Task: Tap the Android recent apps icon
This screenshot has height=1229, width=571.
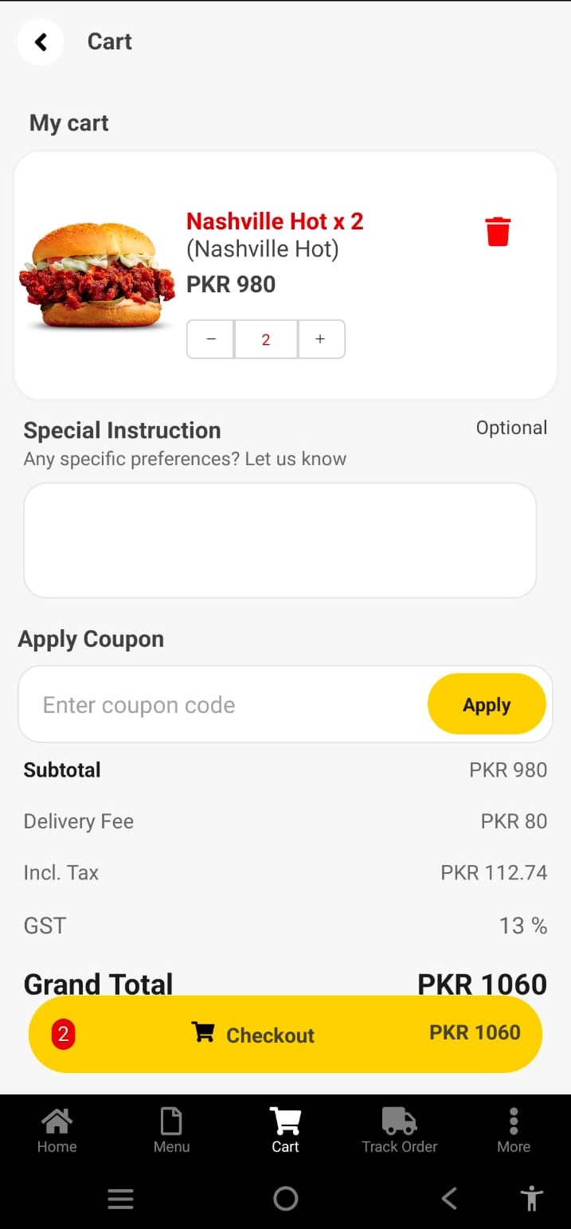Action: pyautogui.click(x=120, y=1199)
